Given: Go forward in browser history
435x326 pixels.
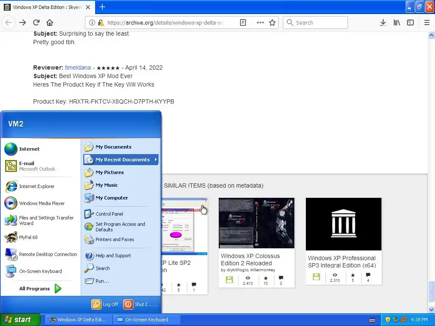Looking at the screenshot, I should (23, 23).
